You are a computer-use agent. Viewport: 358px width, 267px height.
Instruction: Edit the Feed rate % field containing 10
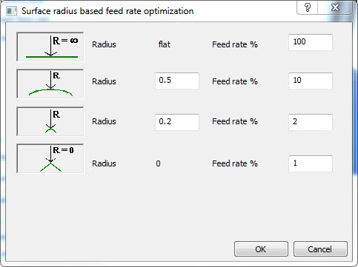point(311,81)
